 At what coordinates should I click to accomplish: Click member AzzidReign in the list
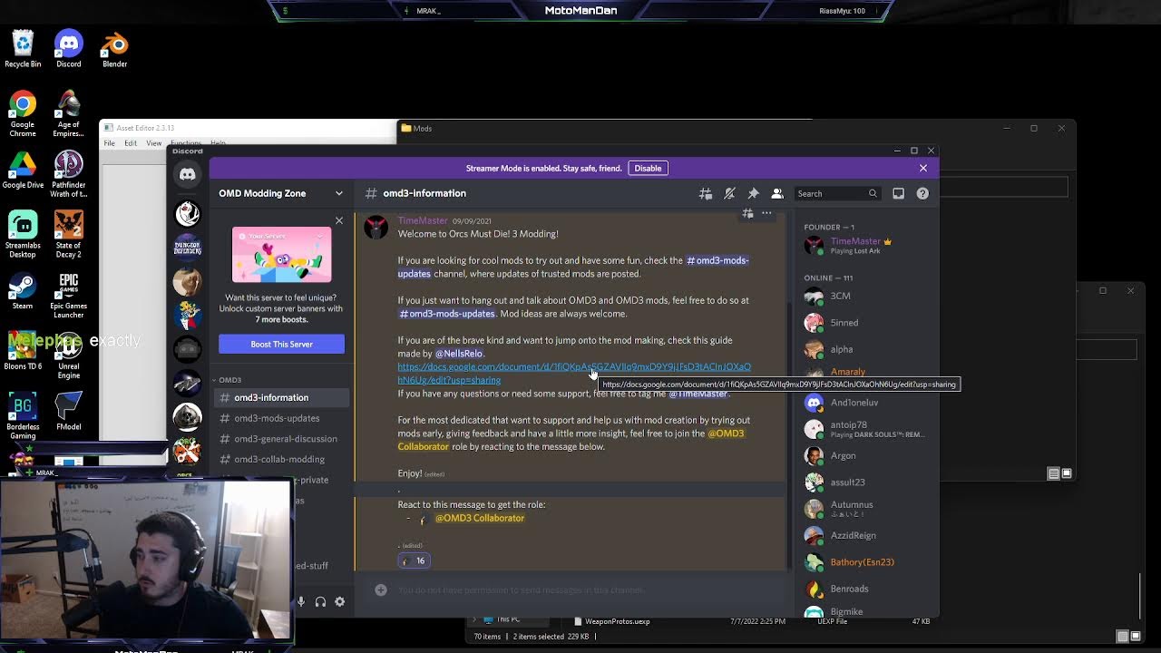[x=866, y=535]
